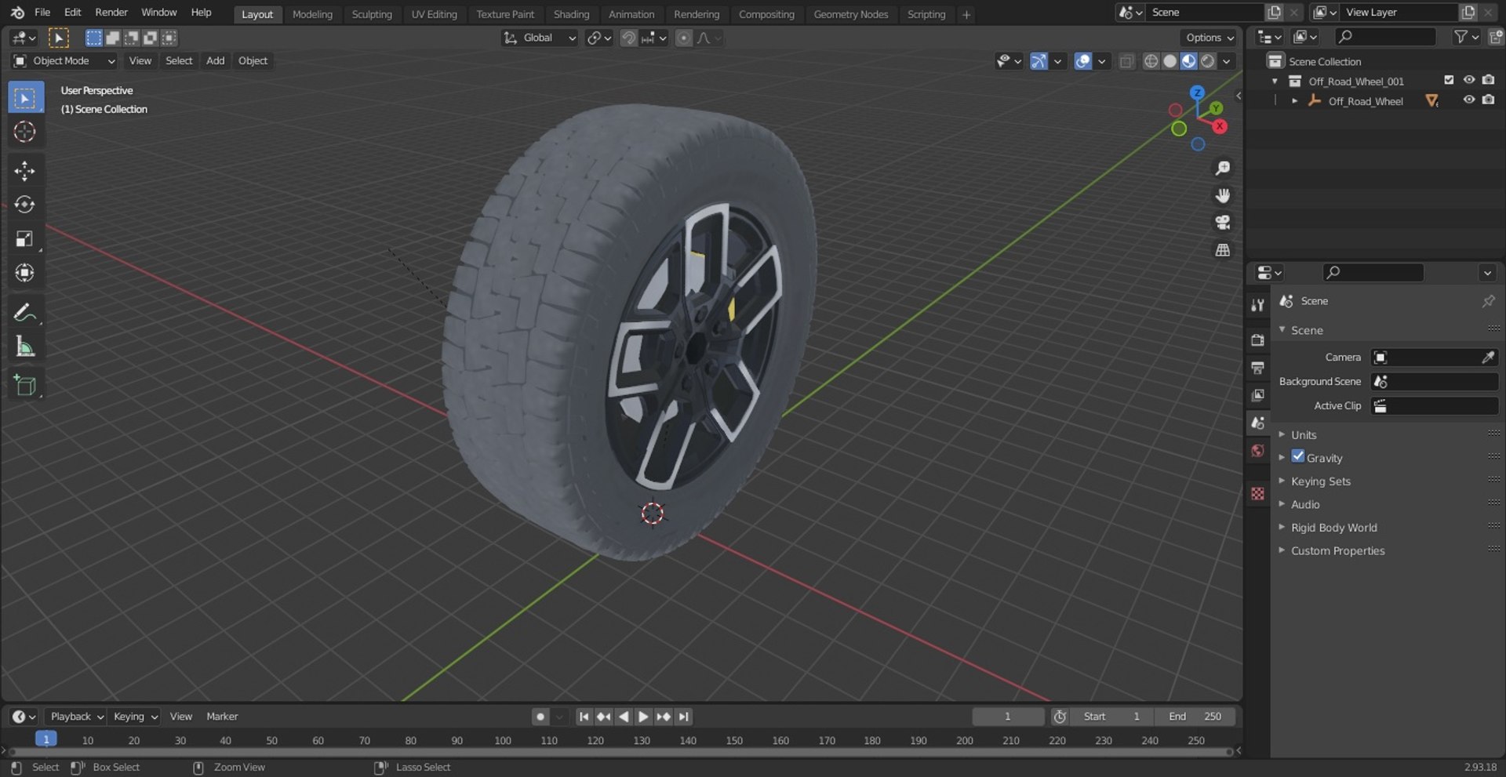Switch to wireframe shading
The height and width of the screenshot is (777, 1506).
[x=1151, y=61]
